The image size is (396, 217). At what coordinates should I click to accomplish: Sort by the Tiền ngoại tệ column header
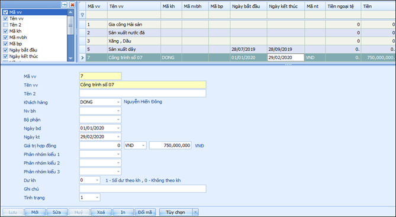click(343, 7)
